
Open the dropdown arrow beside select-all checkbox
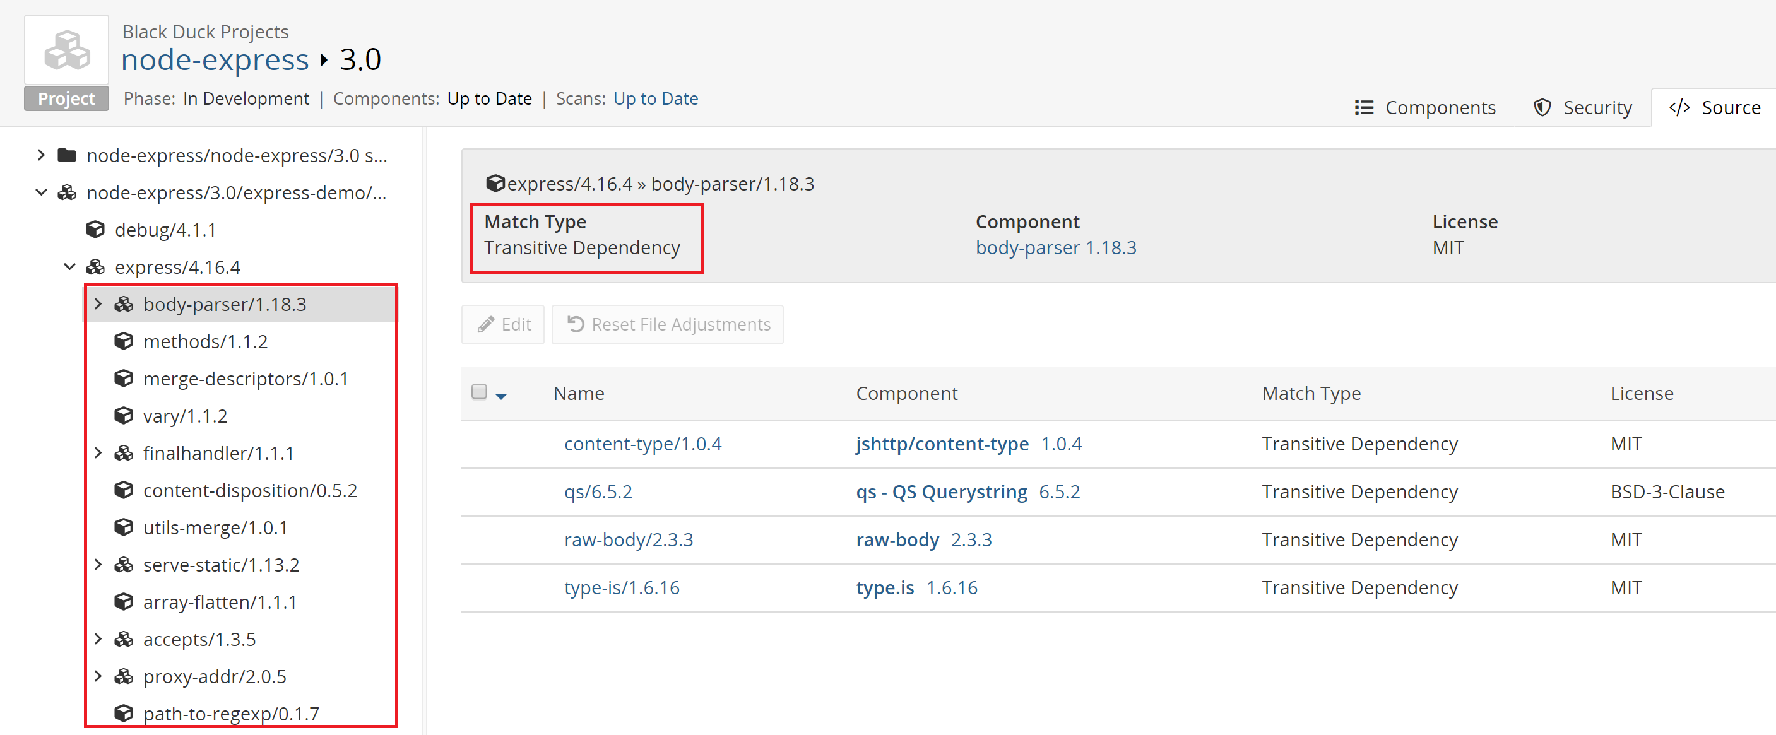pyautogui.click(x=501, y=396)
